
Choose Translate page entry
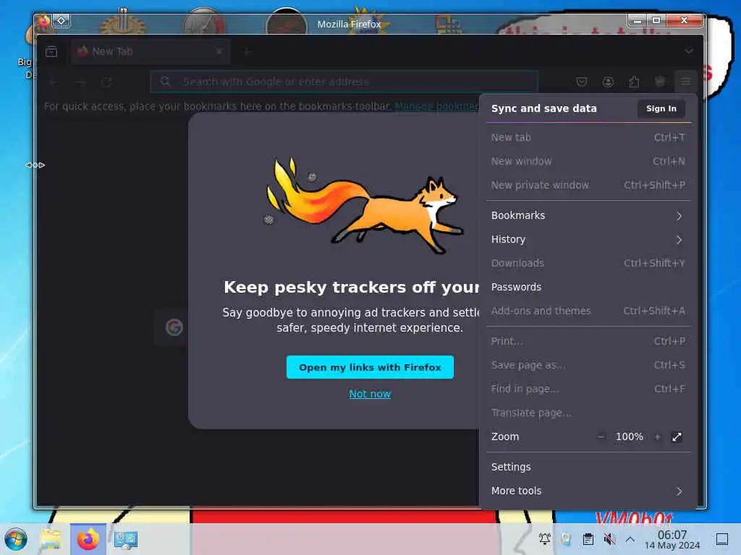[588, 413]
